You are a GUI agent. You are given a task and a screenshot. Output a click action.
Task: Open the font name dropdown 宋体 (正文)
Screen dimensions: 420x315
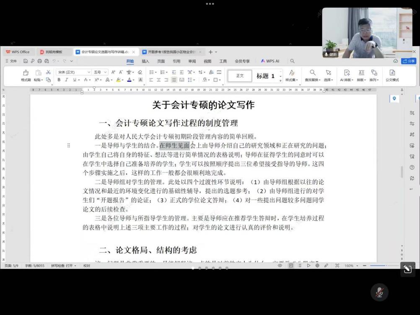73,72
